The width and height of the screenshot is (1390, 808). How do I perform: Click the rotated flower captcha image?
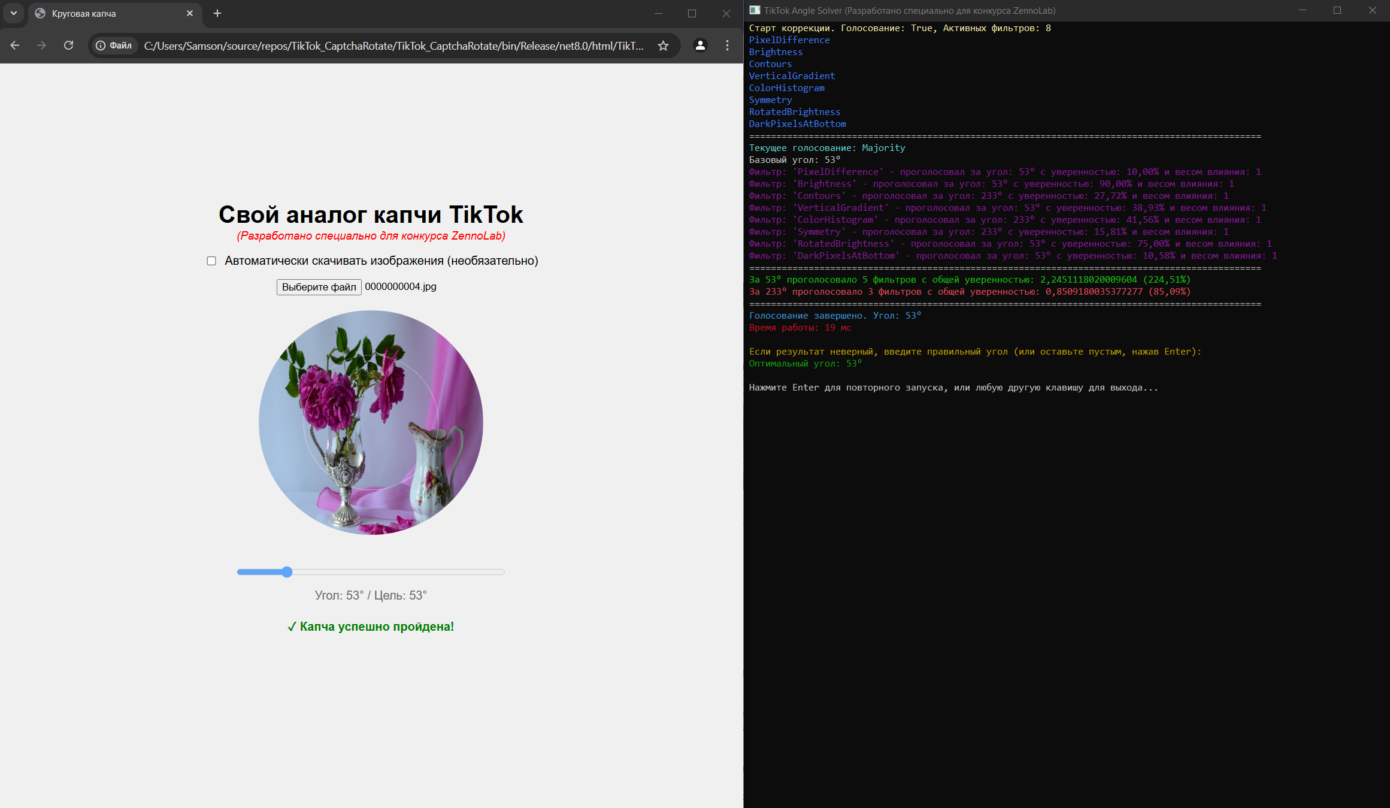coord(371,422)
